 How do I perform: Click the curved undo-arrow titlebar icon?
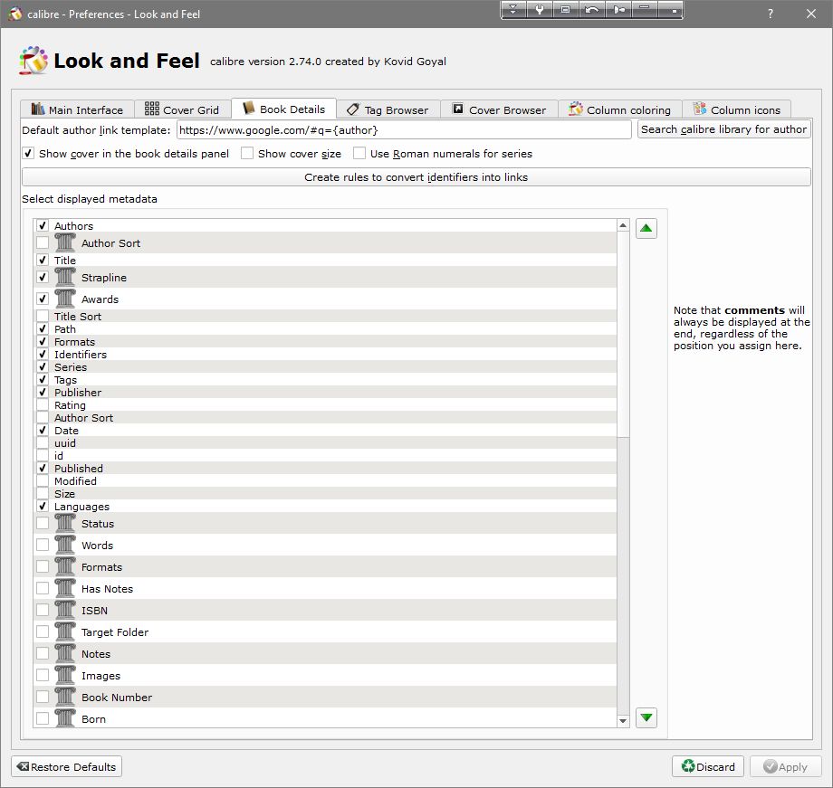(592, 10)
